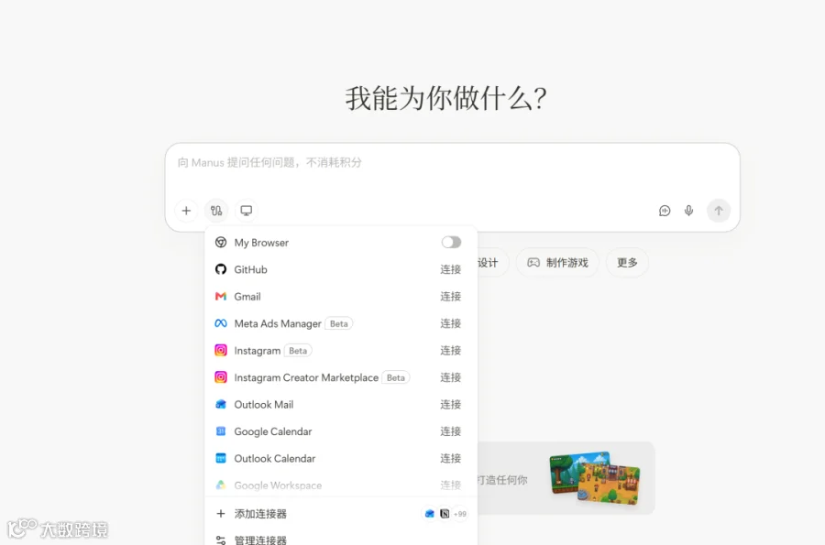Click the Outlook Calendar logo icon
The width and height of the screenshot is (825, 545).
(221, 458)
